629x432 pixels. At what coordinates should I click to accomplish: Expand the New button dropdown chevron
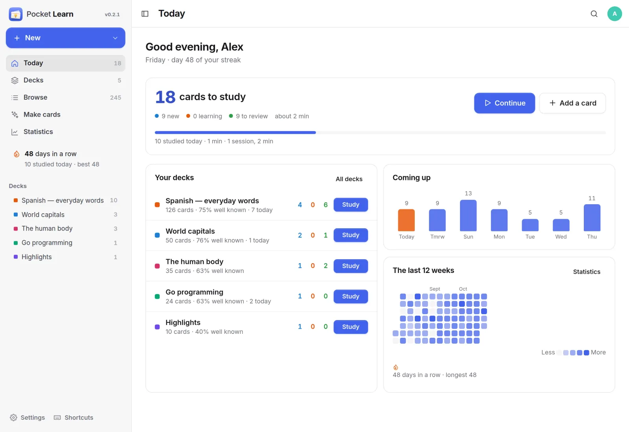click(x=115, y=38)
